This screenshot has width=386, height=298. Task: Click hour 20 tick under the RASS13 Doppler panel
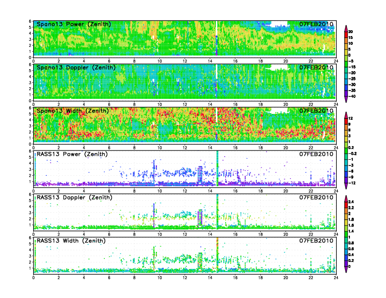point(286,234)
